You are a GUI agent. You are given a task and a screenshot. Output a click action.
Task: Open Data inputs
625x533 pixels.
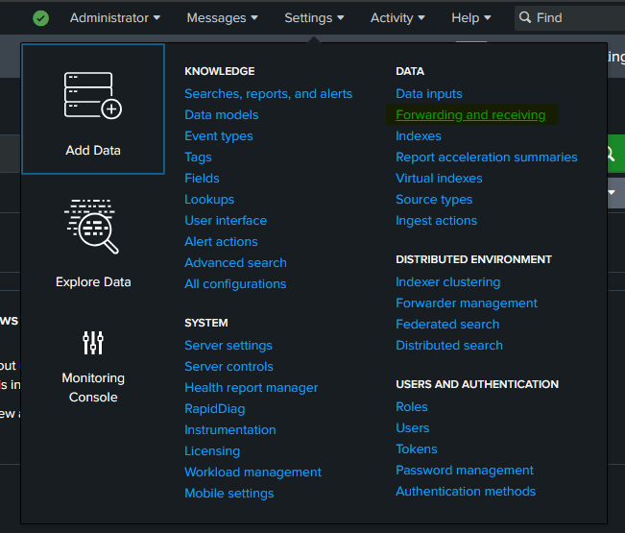[x=429, y=94]
